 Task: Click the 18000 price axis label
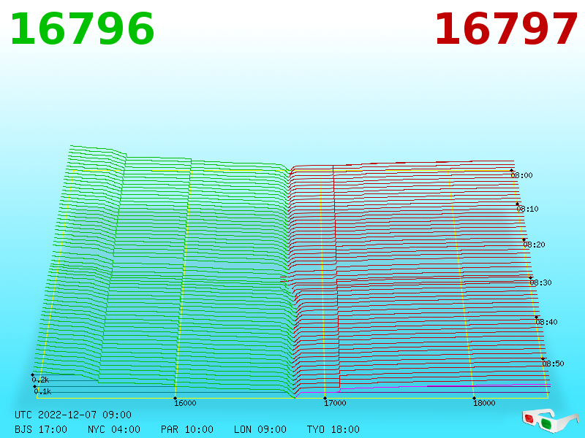484,403
